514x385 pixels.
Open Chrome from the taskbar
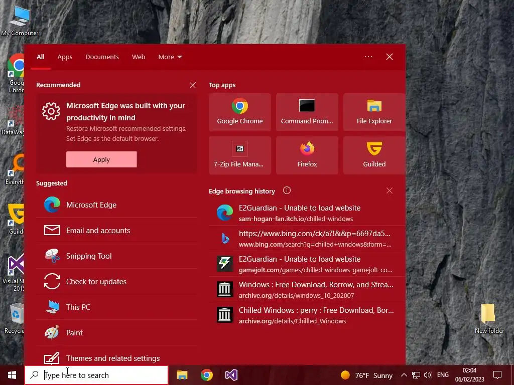206,375
